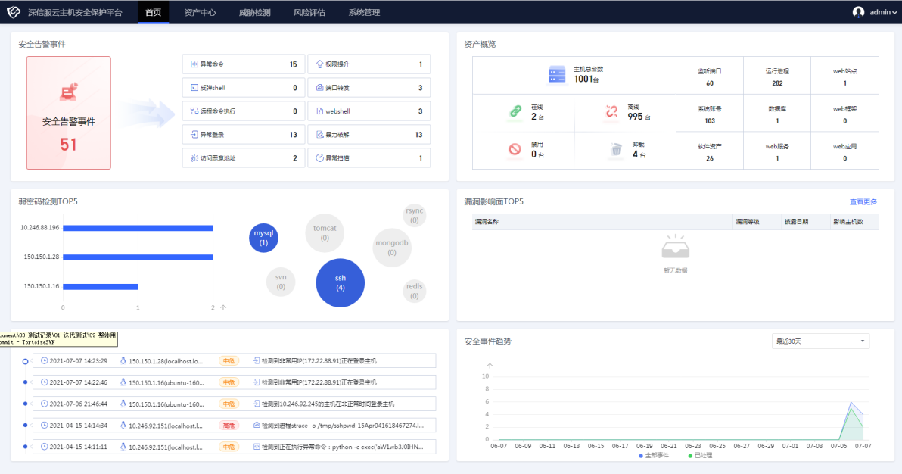
Task: Toggle the 全部事件 legend series
Action: [x=655, y=456]
